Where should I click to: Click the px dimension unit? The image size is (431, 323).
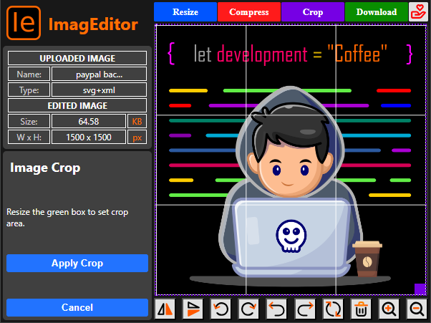click(137, 138)
